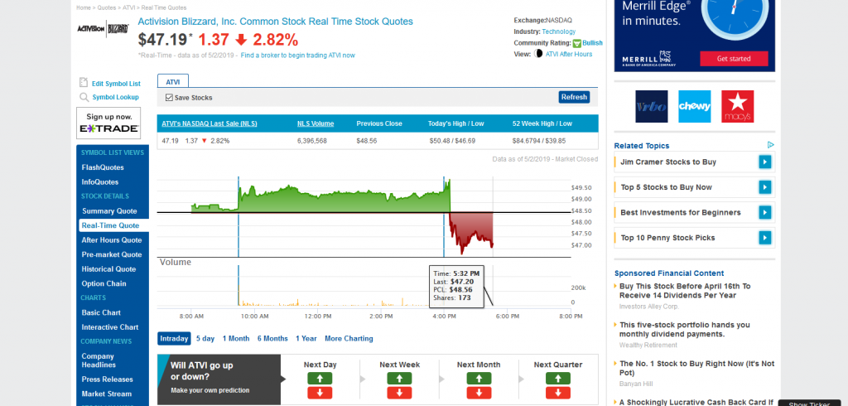Viewport: 848px width, 406px height.
Task: Click Get started on Merrill ad
Action: pos(734,59)
